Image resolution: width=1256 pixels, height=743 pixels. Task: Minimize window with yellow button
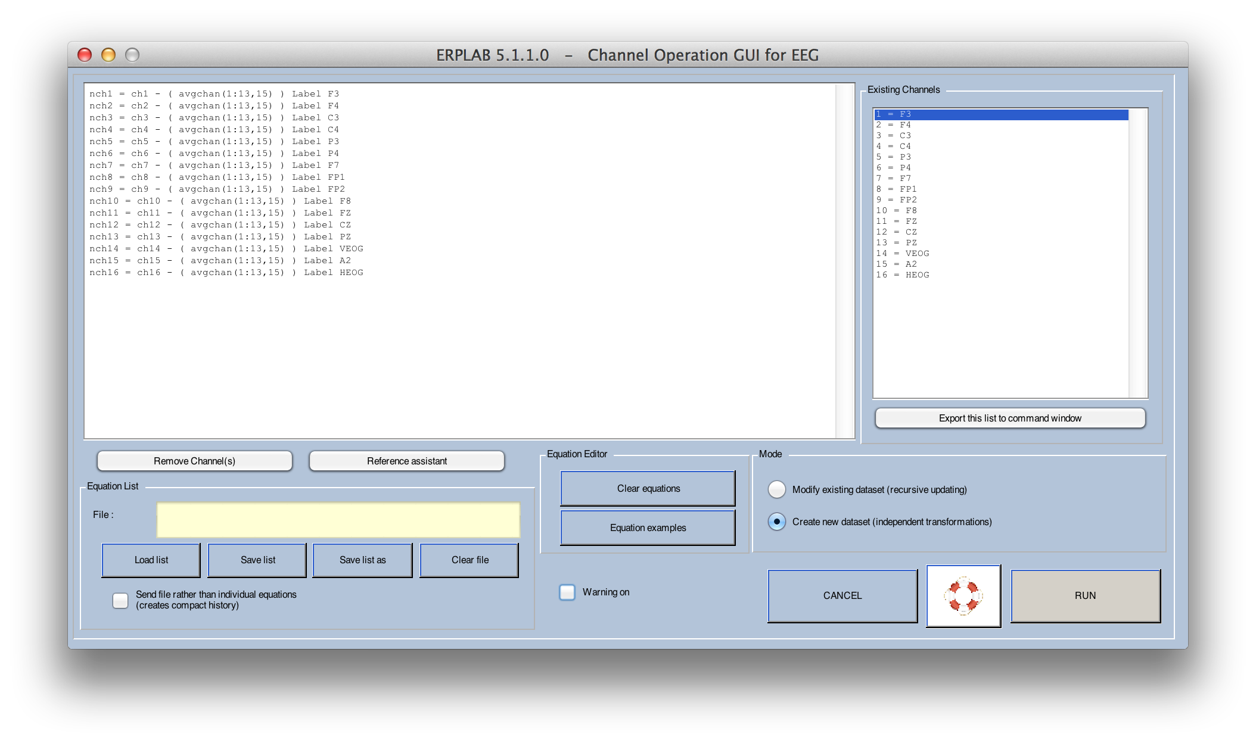pyautogui.click(x=108, y=55)
